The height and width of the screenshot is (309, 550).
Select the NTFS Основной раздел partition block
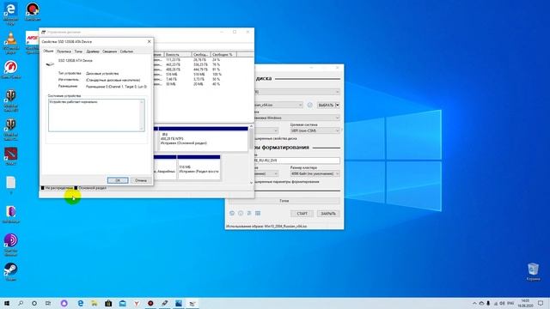pos(204,139)
